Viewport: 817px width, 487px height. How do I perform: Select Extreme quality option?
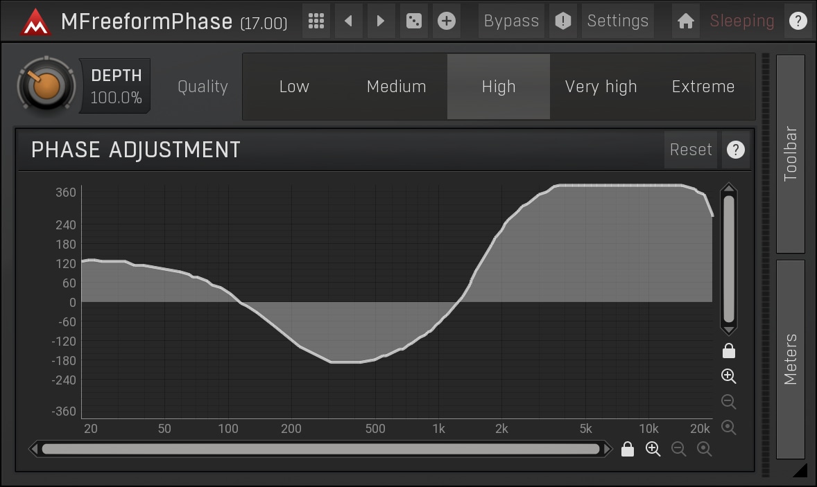point(703,87)
